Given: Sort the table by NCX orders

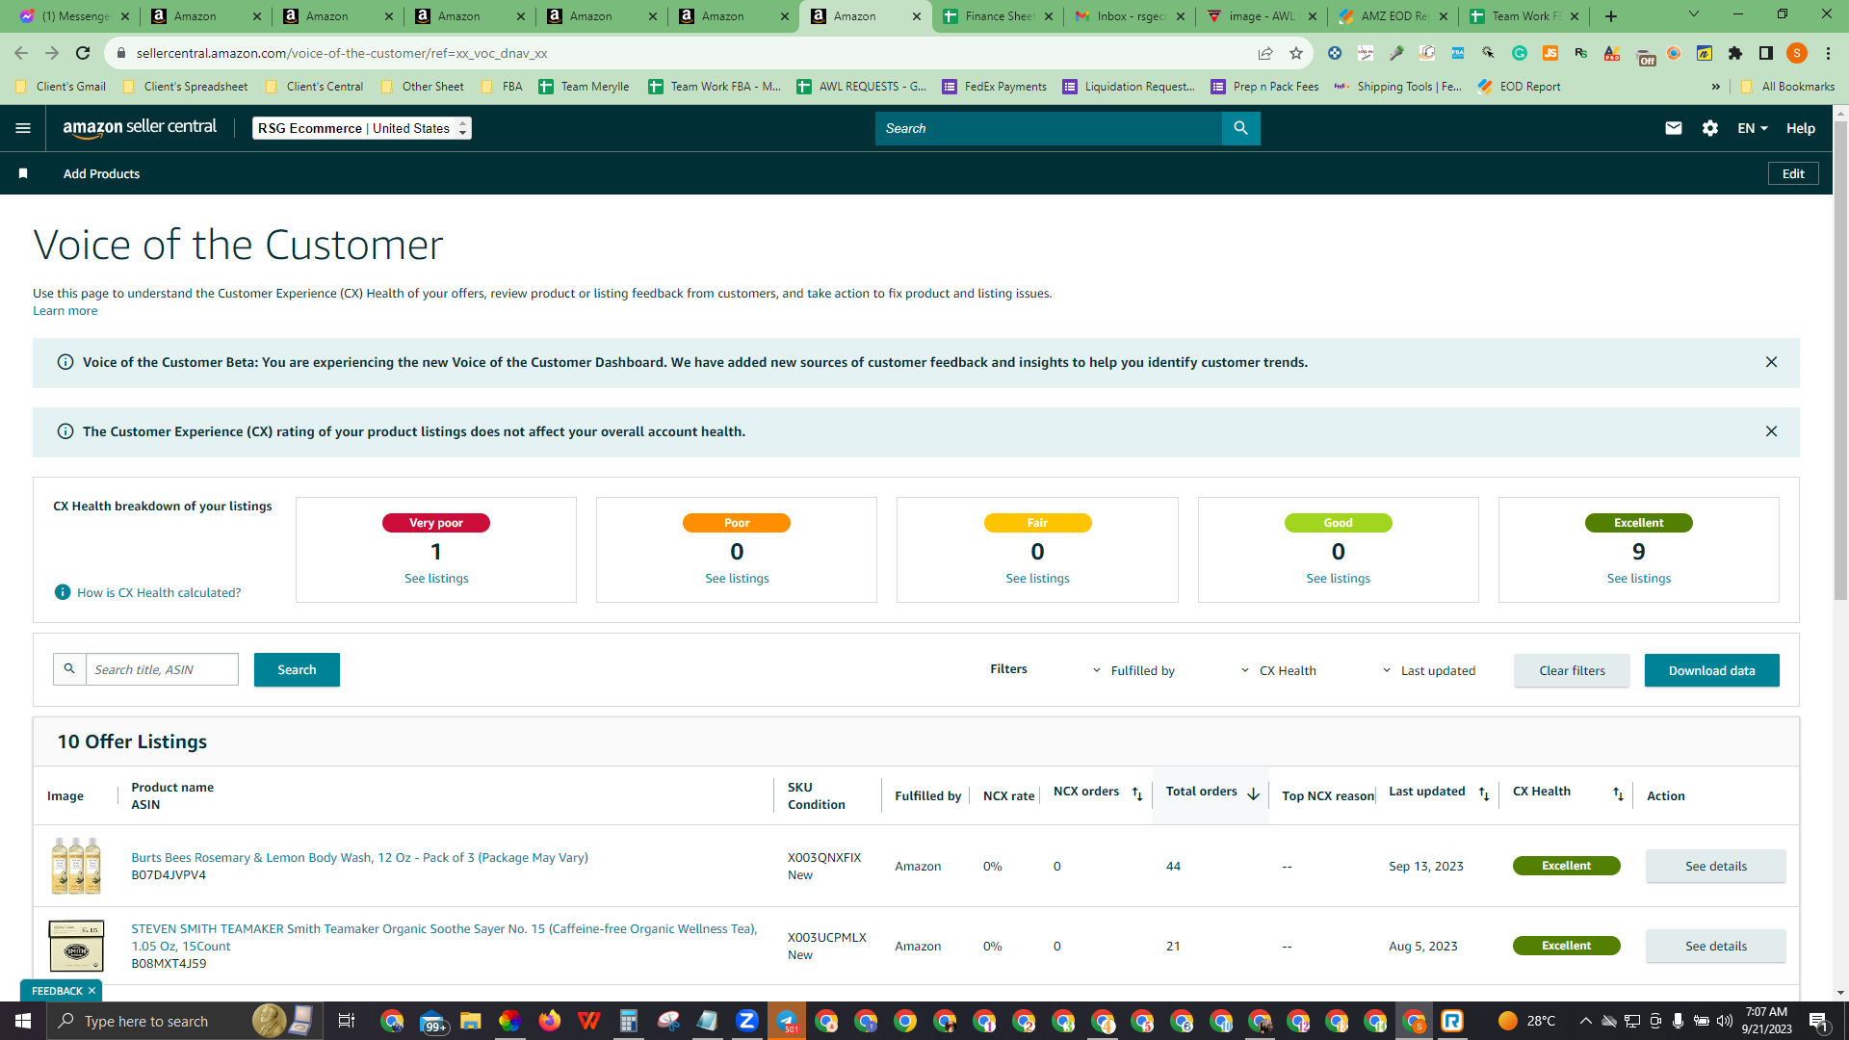Looking at the screenshot, I should tap(1137, 793).
